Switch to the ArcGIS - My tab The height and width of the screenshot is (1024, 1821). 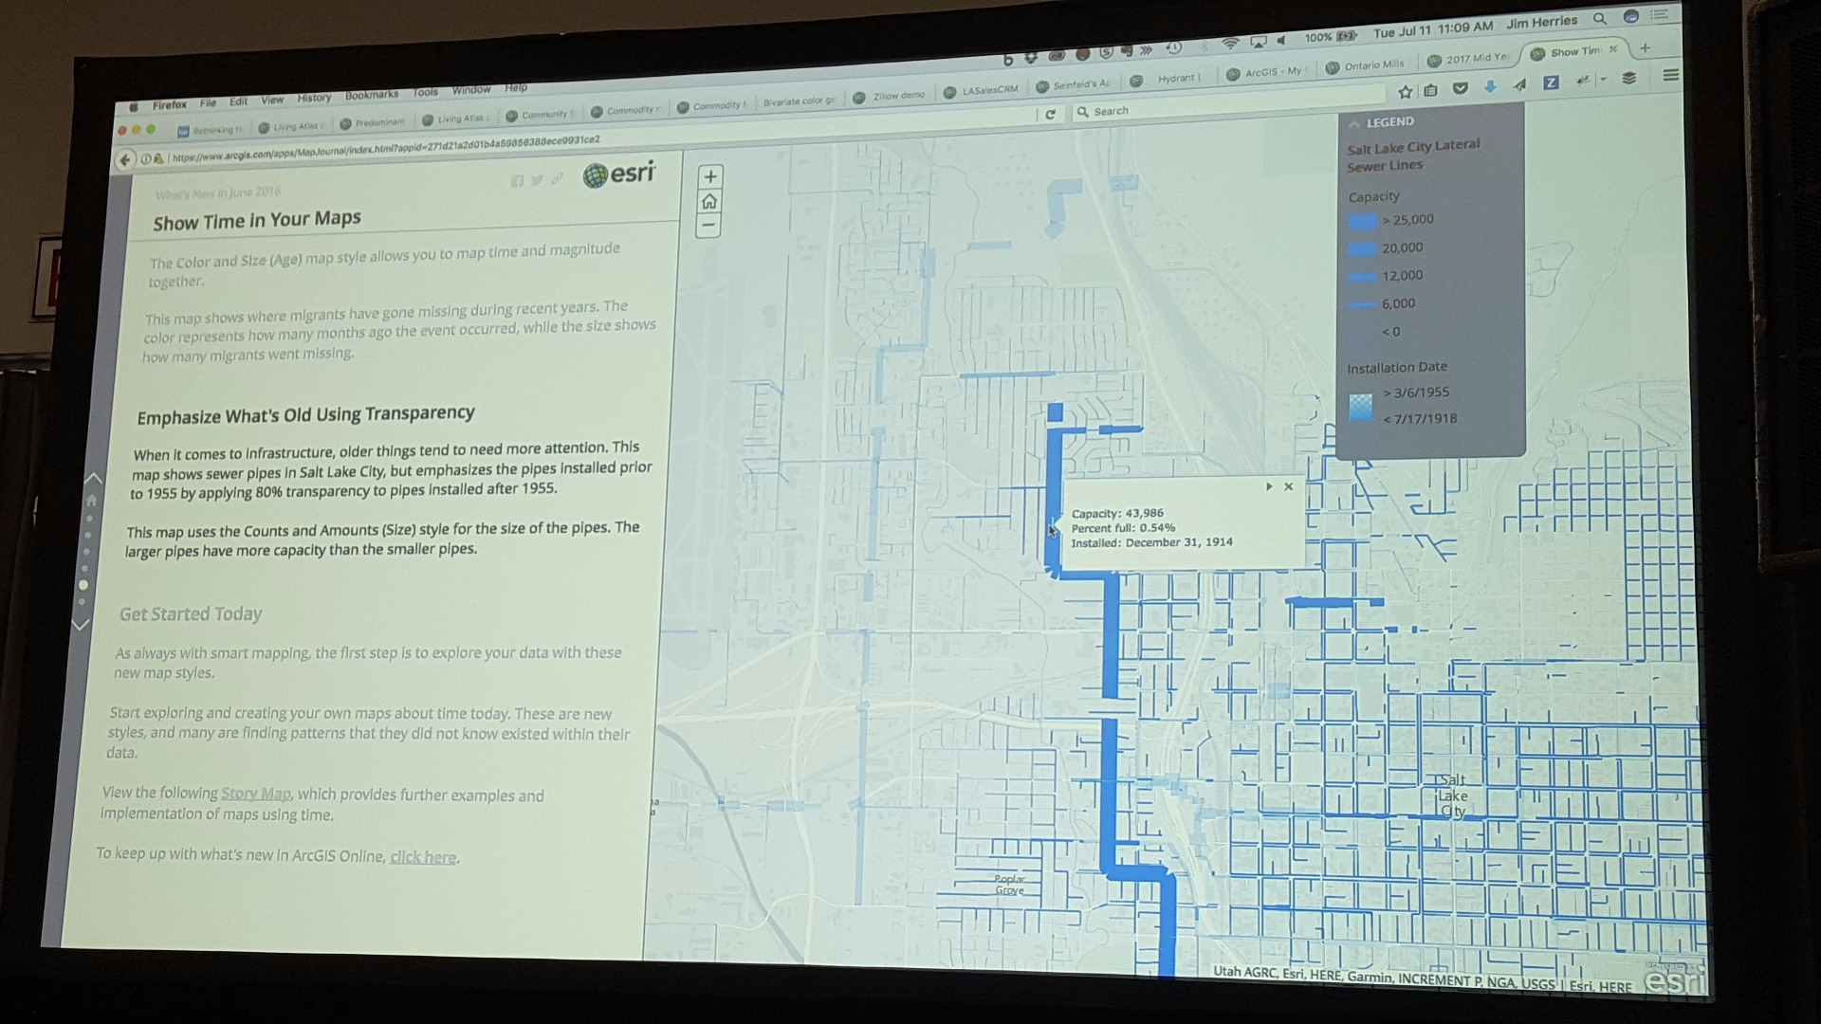(1266, 73)
